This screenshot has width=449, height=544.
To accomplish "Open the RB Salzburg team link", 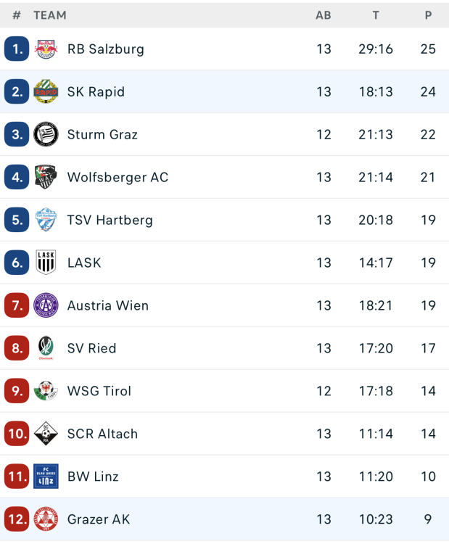I will [105, 49].
